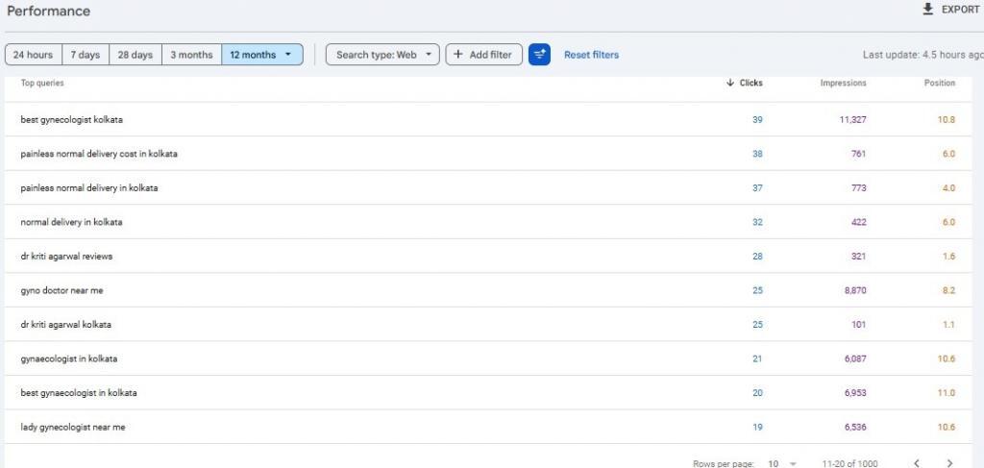Open query gynaecologist in kolkata
The width and height of the screenshot is (984, 468).
(68, 358)
